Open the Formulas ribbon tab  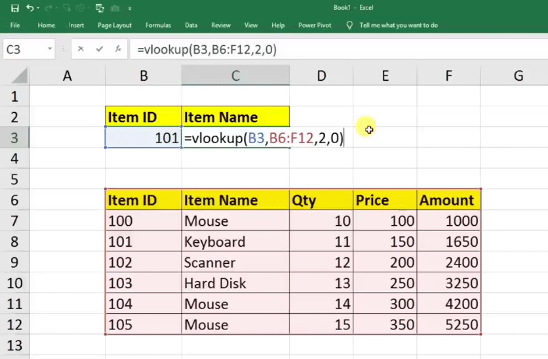[x=158, y=25]
